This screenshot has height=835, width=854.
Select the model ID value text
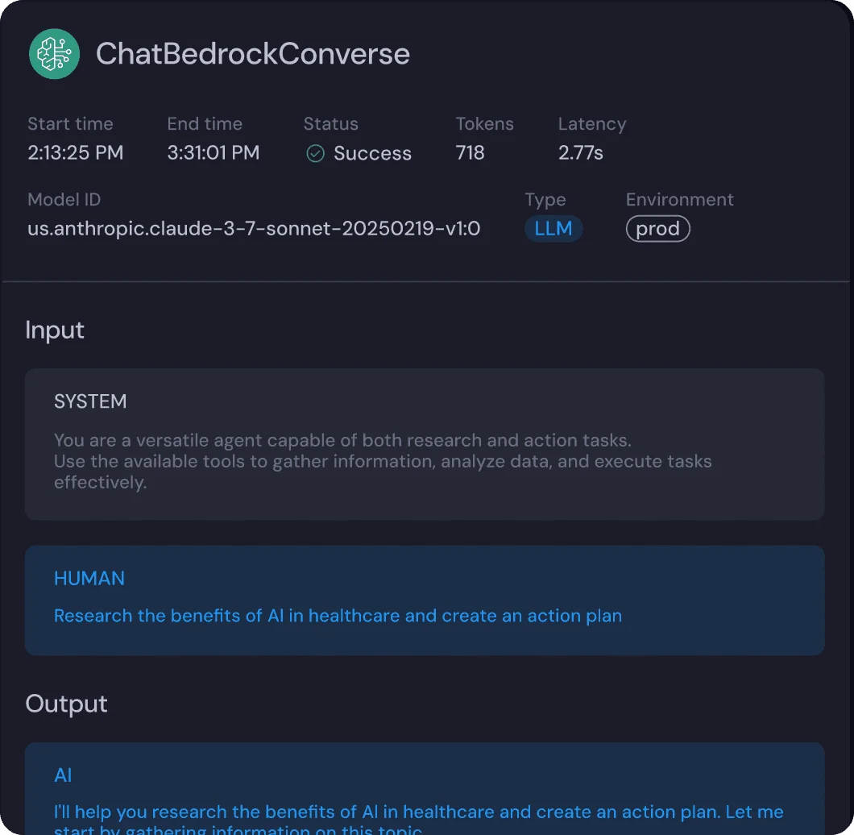[x=254, y=229]
